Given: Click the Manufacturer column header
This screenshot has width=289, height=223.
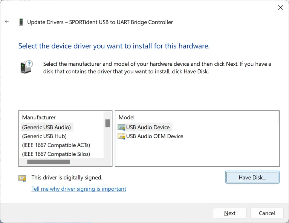Looking at the screenshot, I should pyautogui.click(x=39, y=118).
